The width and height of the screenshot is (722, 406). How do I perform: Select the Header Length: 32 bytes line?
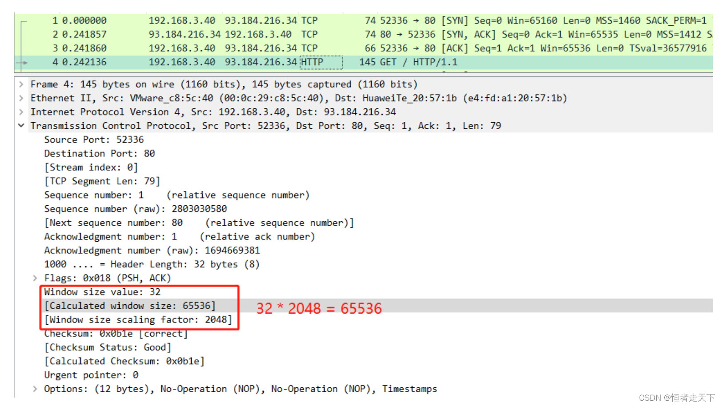(152, 264)
